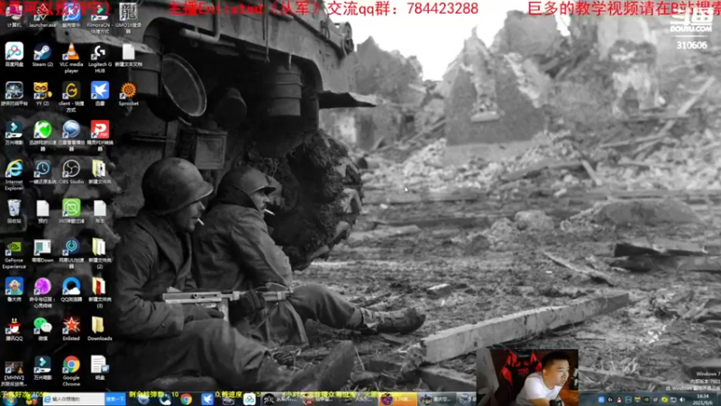The width and height of the screenshot is (721, 406).
Task: Open GeForce Experience shortcut
Action: pos(14,254)
